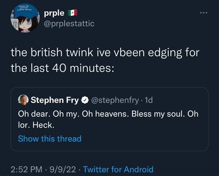
Task: Click 'lor. Heck.' line in quoted tweet
Action: coord(36,125)
